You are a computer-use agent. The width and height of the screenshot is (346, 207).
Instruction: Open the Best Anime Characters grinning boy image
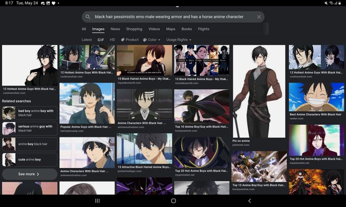coord(316,97)
